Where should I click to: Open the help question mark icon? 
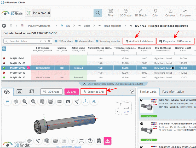[x=90, y=141]
